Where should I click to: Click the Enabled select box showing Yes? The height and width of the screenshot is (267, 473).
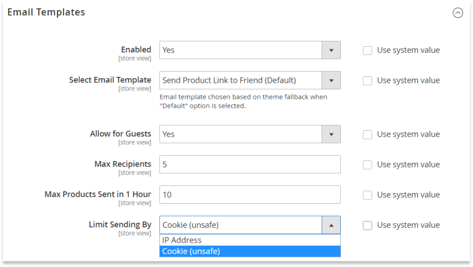click(250, 50)
